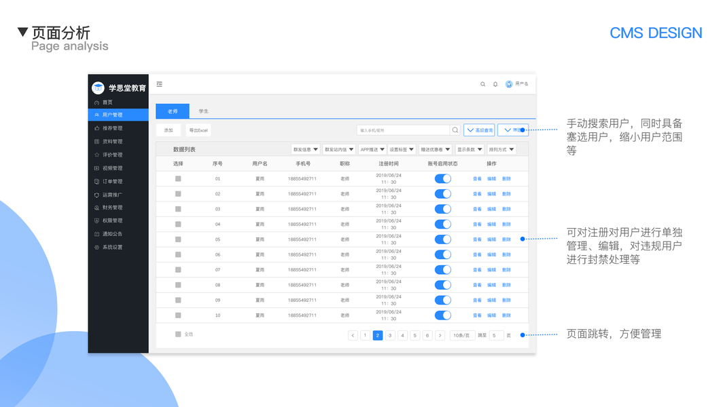725x407 pixels.
Task: Go to previous page arrow
Action: 353,336
